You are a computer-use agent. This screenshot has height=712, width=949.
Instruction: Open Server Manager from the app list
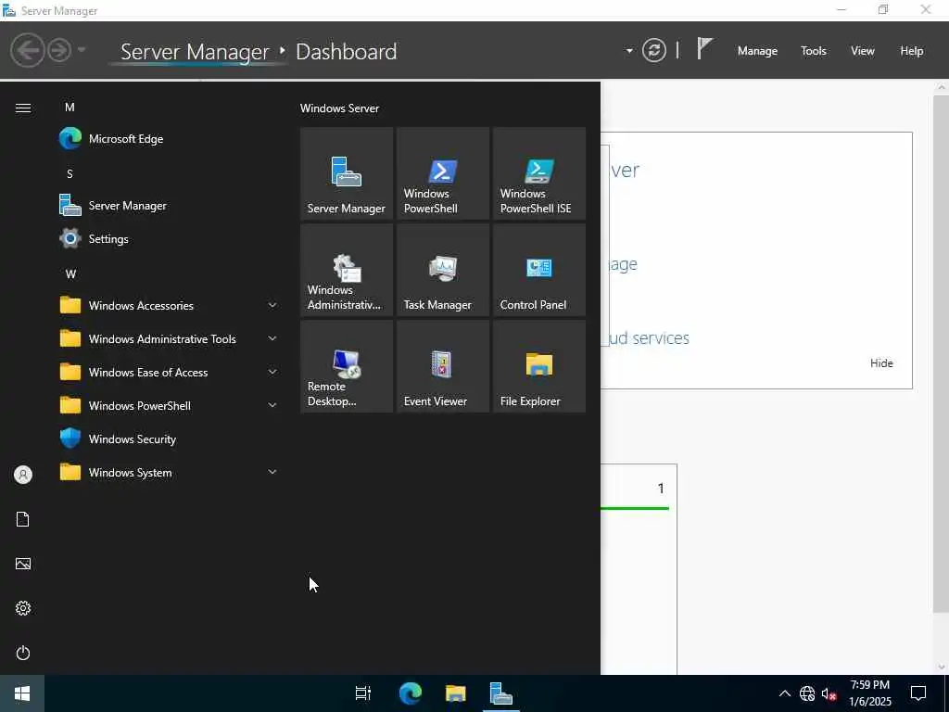169,205
